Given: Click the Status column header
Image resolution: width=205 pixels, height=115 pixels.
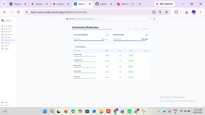Looking at the screenshot, I should [x=131, y=51].
